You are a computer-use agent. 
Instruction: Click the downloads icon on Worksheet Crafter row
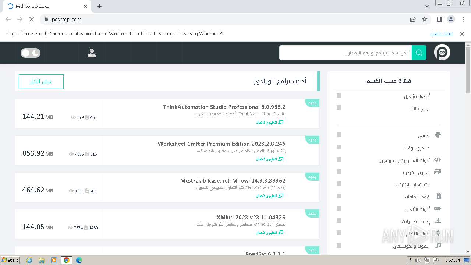pyautogui.click(x=87, y=154)
